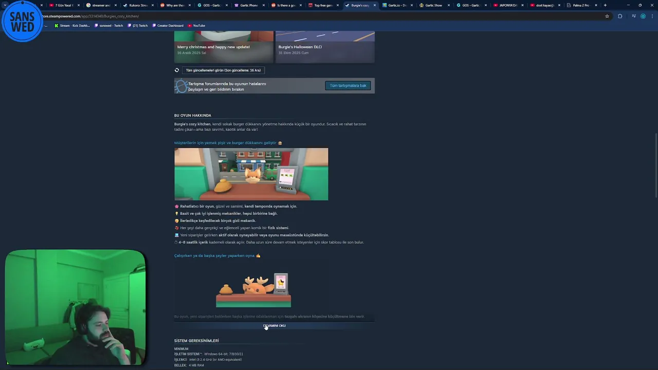Close the 'Is there a good' tab
This screenshot has width=658, height=370.
click(x=301, y=5)
